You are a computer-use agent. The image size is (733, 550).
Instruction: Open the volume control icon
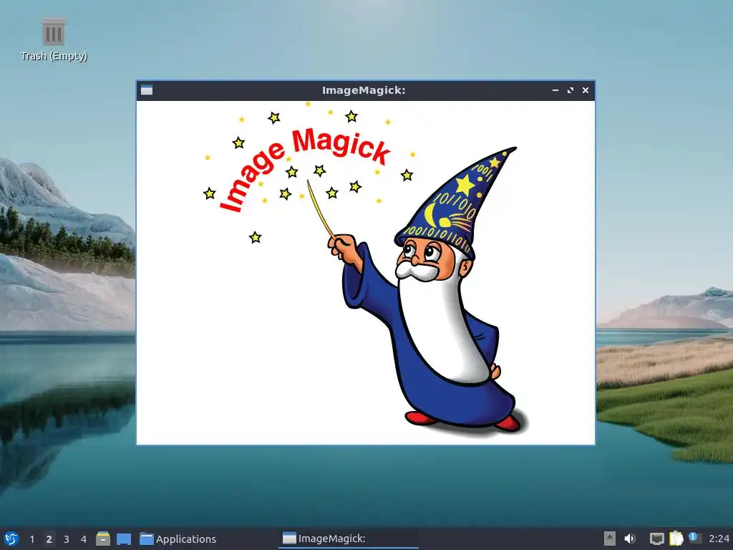point(630,539)
